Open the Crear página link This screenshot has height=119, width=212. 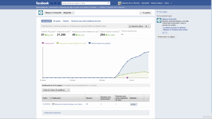click(163, 12)
